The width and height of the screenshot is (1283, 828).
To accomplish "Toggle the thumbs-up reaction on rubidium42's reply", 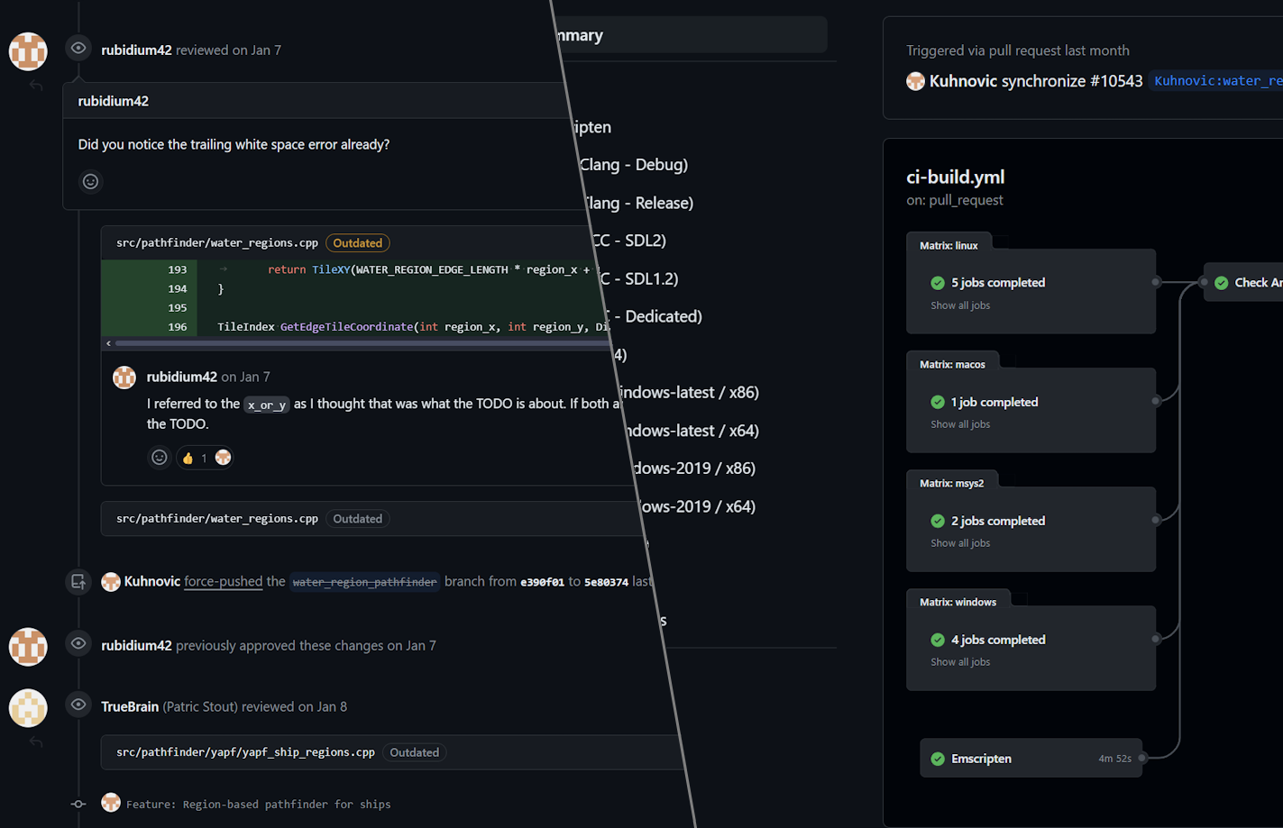I will 204,457.
